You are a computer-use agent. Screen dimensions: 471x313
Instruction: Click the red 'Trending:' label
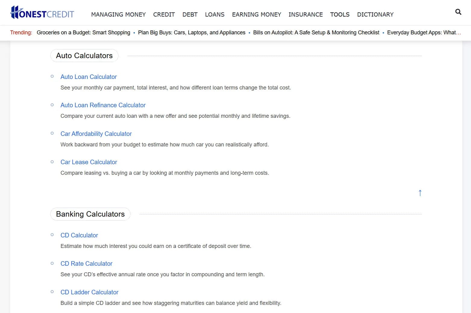pos(21,33)
